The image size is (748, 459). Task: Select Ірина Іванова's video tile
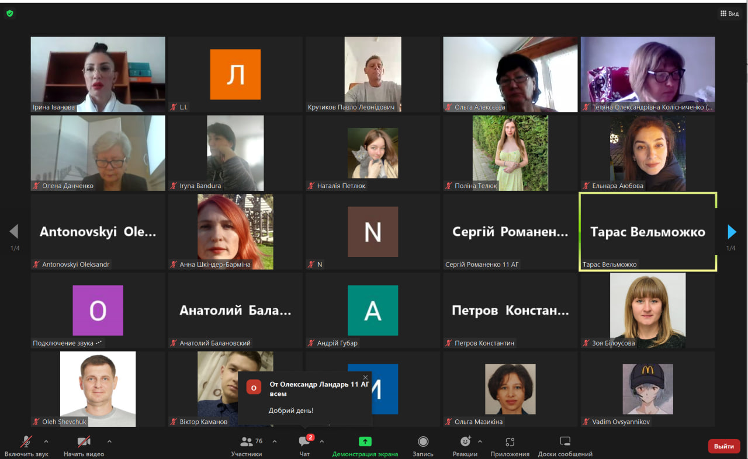pos(98,74)
